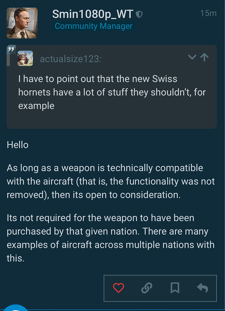Click quoted text about Swiss hornets
This screenshot has height=311, width=225.
tap(112, 92)
